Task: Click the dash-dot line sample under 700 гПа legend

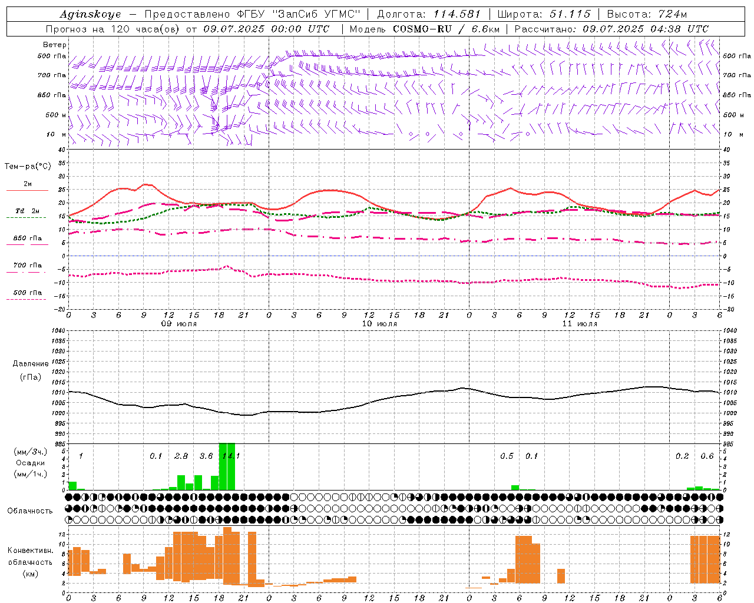Action: click(x=26, y=272)
